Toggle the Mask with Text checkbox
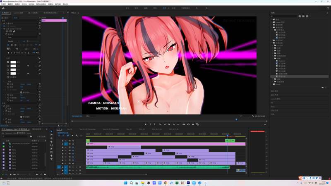 coord(8,77)
